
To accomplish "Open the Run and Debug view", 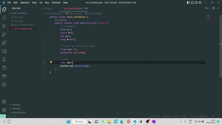I will coord(4,34).
